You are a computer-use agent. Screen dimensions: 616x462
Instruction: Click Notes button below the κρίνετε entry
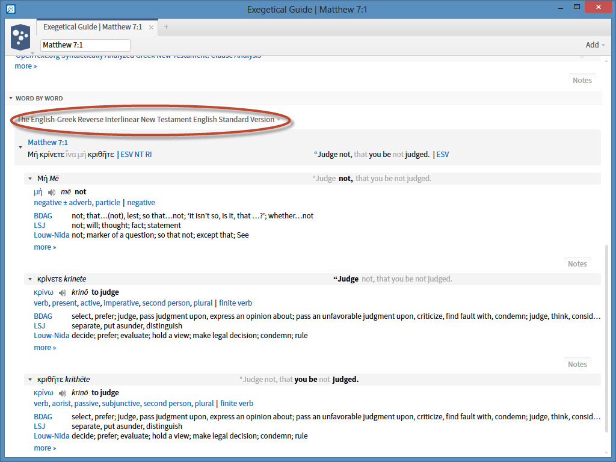click(x=577, y=364)
